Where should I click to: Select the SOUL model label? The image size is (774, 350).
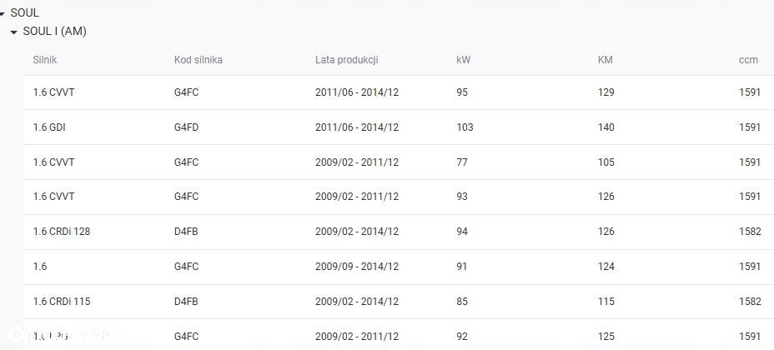point(24,12)
